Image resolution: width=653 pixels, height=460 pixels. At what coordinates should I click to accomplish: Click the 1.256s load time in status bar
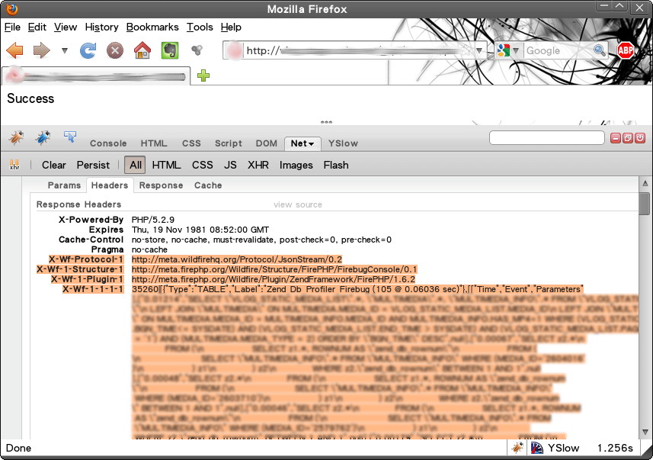click(615, 448)
